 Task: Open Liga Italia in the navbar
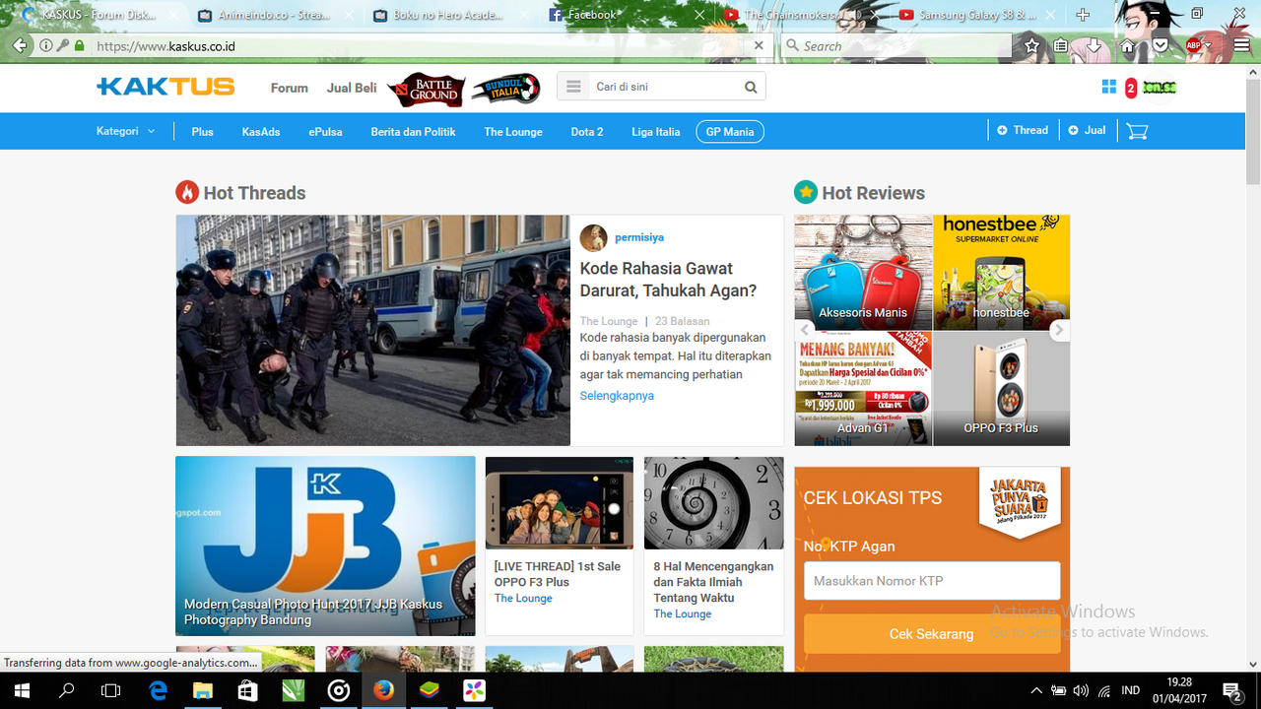point(656,132)
